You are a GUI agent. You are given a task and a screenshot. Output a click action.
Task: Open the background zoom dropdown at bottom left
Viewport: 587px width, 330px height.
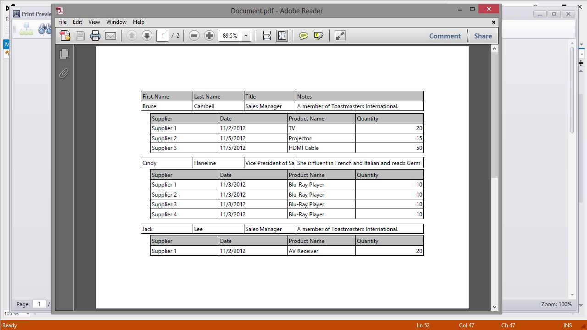[28, 314]
